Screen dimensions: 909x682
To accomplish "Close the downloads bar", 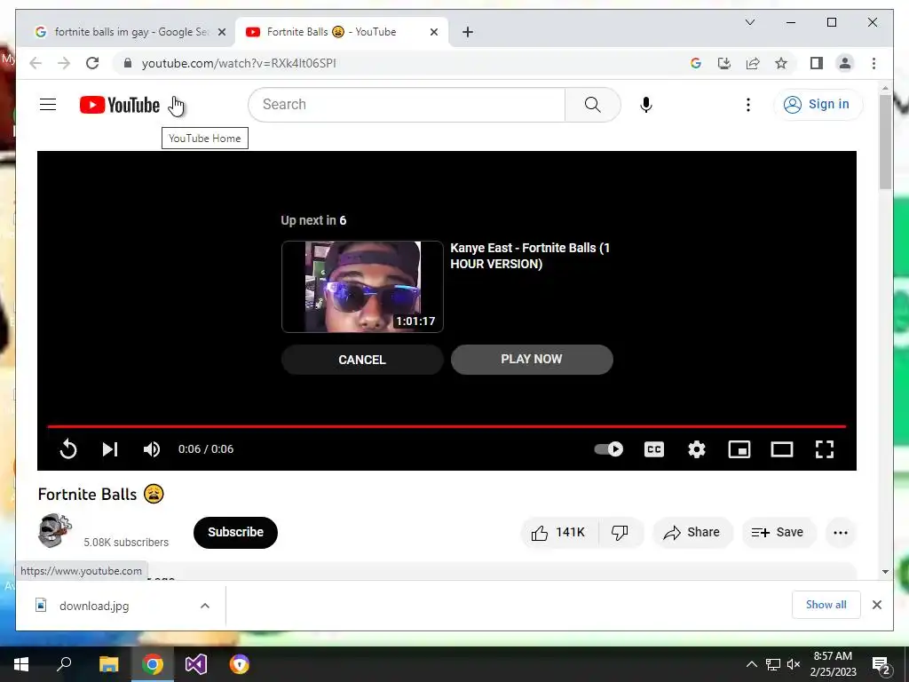I will 876,605.
